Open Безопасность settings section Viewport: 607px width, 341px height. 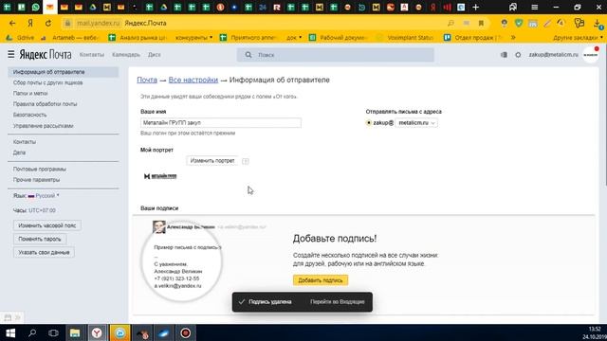click(29, 115)
